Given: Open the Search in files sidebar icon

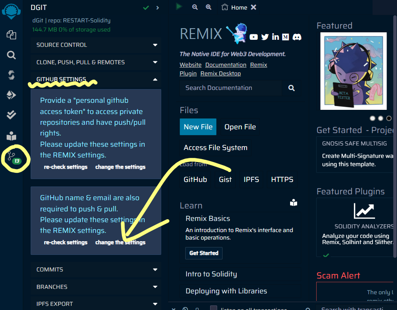Looking at the screenshot, I should 11,55.
